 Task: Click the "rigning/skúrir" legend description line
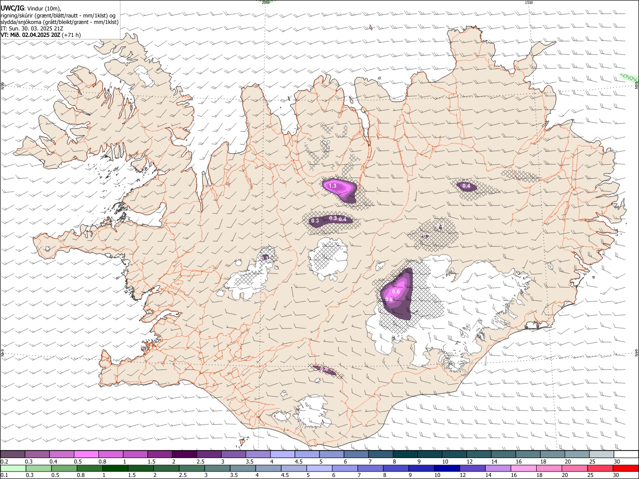pos(58,15)
